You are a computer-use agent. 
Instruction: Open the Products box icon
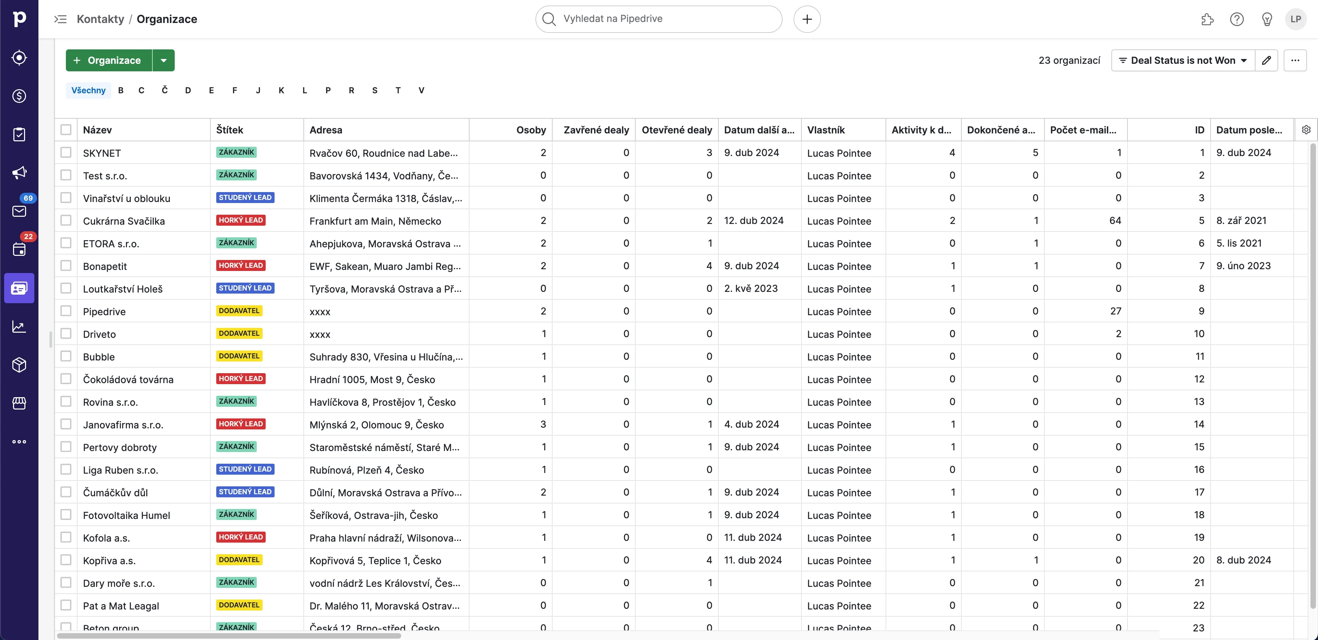(x=19, y=365)
